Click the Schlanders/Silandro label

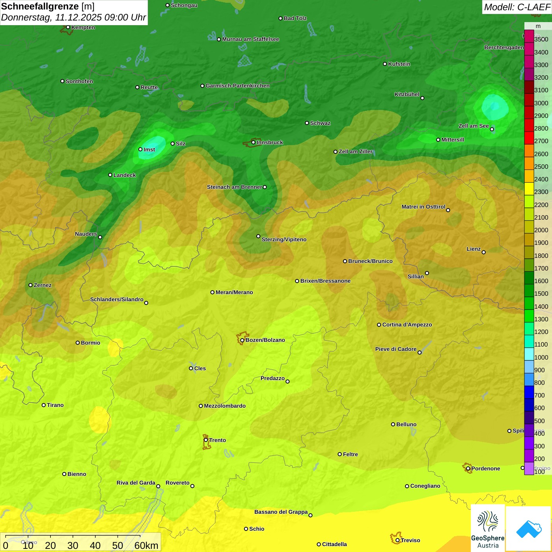[x=117, y=299]
